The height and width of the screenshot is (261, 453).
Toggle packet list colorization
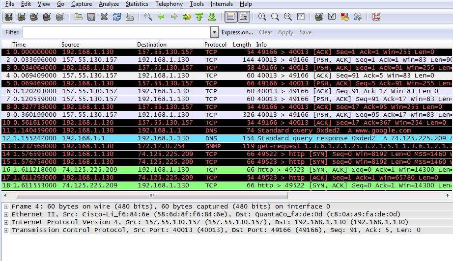231,17
